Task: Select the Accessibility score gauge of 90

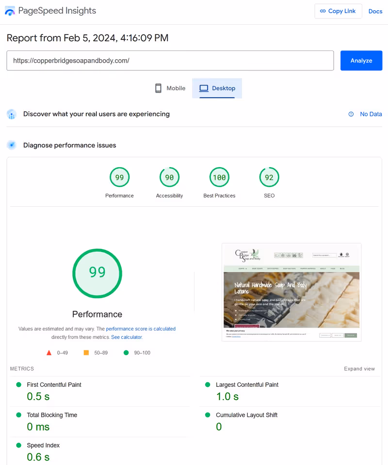Action: 169,178
